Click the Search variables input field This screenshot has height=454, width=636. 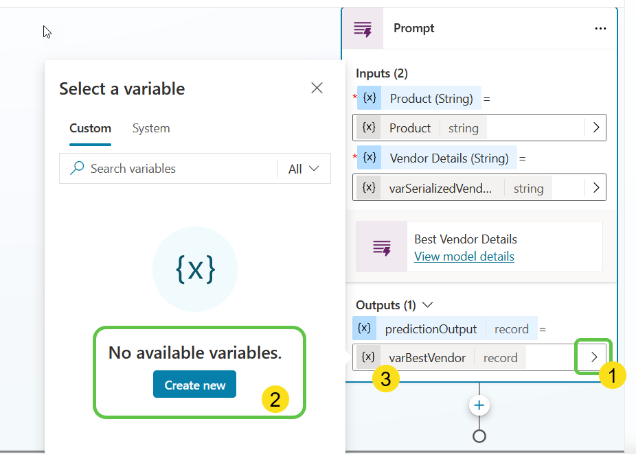[179, 169]
